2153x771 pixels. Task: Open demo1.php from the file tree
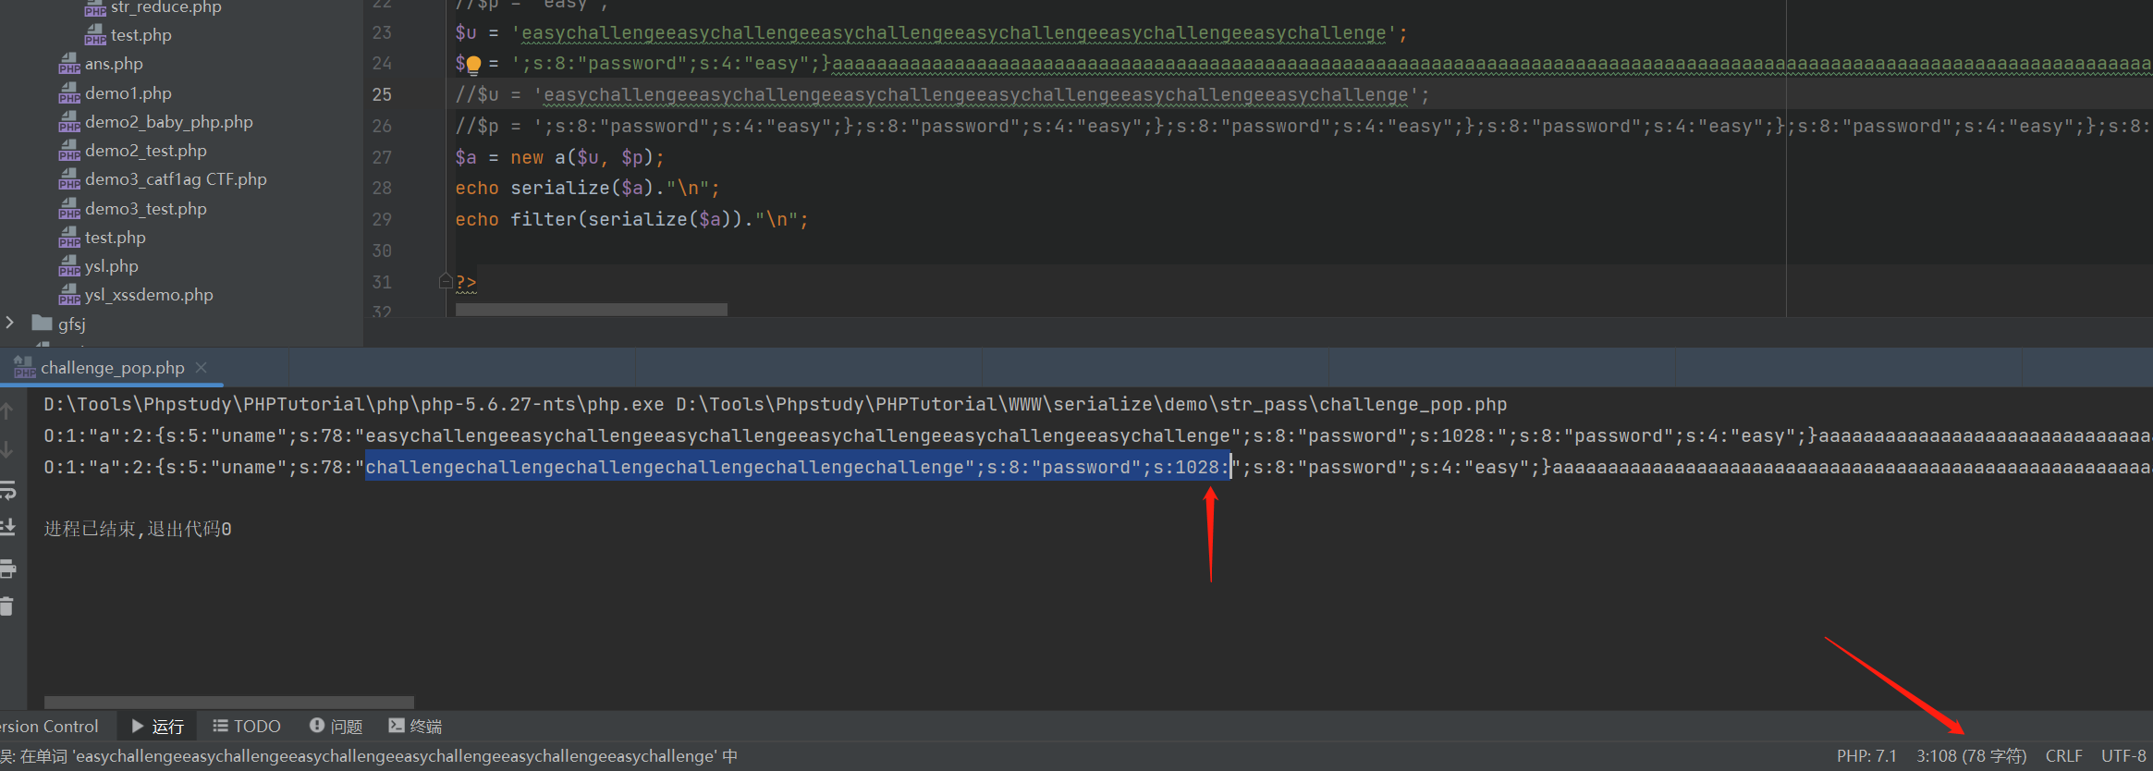click(x=128, y=93)
